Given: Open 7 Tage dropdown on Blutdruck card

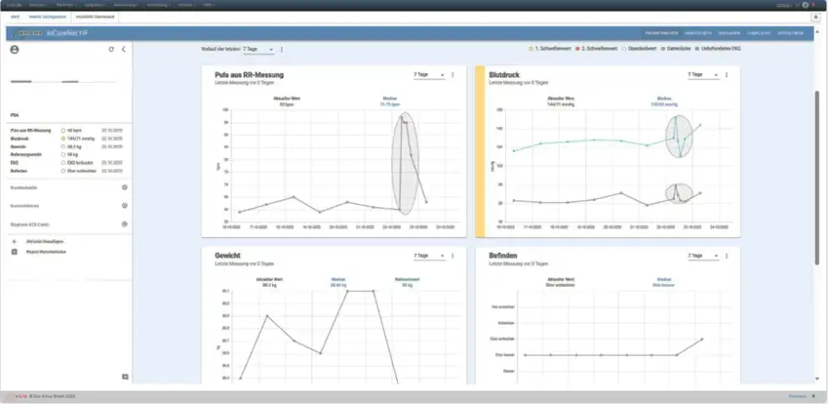Looking at the screenshot, I should click(701, 74).
